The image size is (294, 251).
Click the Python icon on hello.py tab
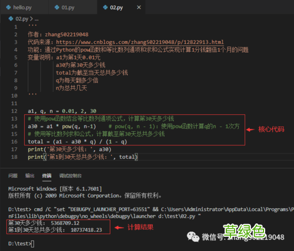pos(8,8)
